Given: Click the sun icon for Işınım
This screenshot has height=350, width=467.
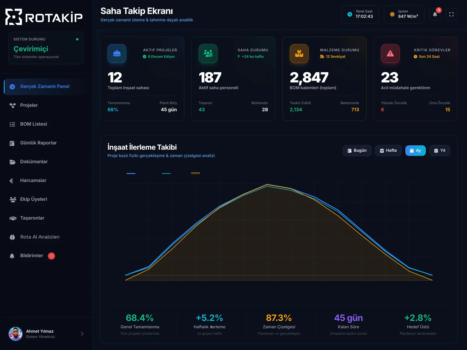Looking at the screenshot, I should 392,14.
